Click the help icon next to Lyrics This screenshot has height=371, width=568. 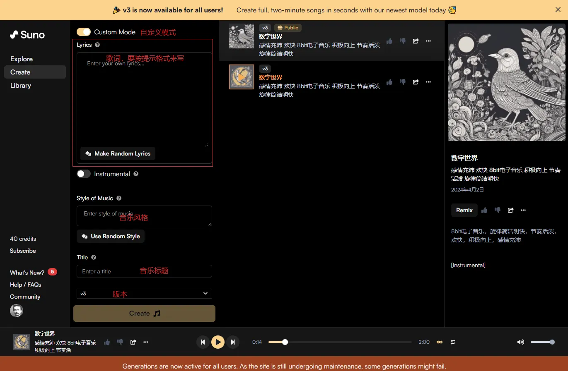(x=97, y=45)
